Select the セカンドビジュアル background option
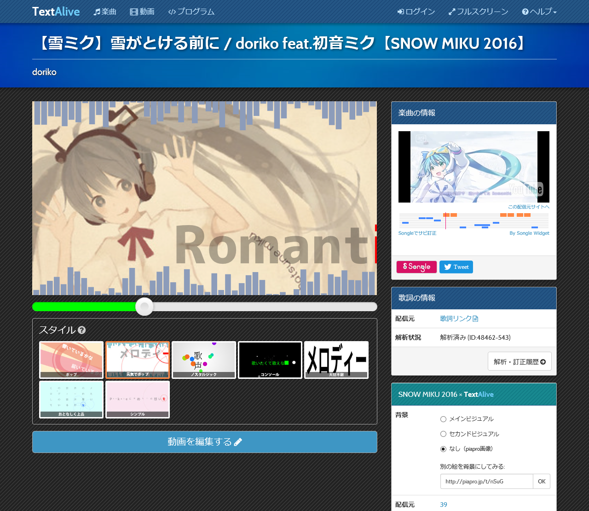Image resolution: width=589 pixels, height=511 pixels. [x=443, y=434]
